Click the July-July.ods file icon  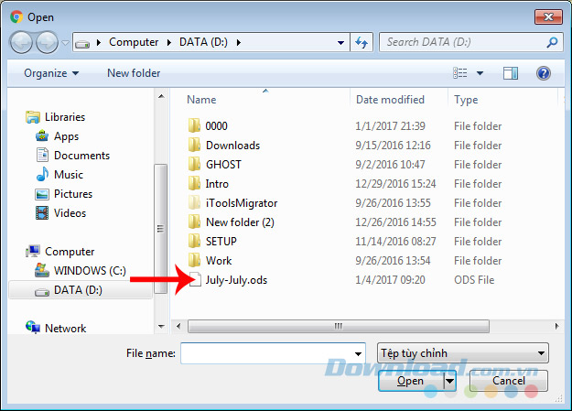pos(195,280)
